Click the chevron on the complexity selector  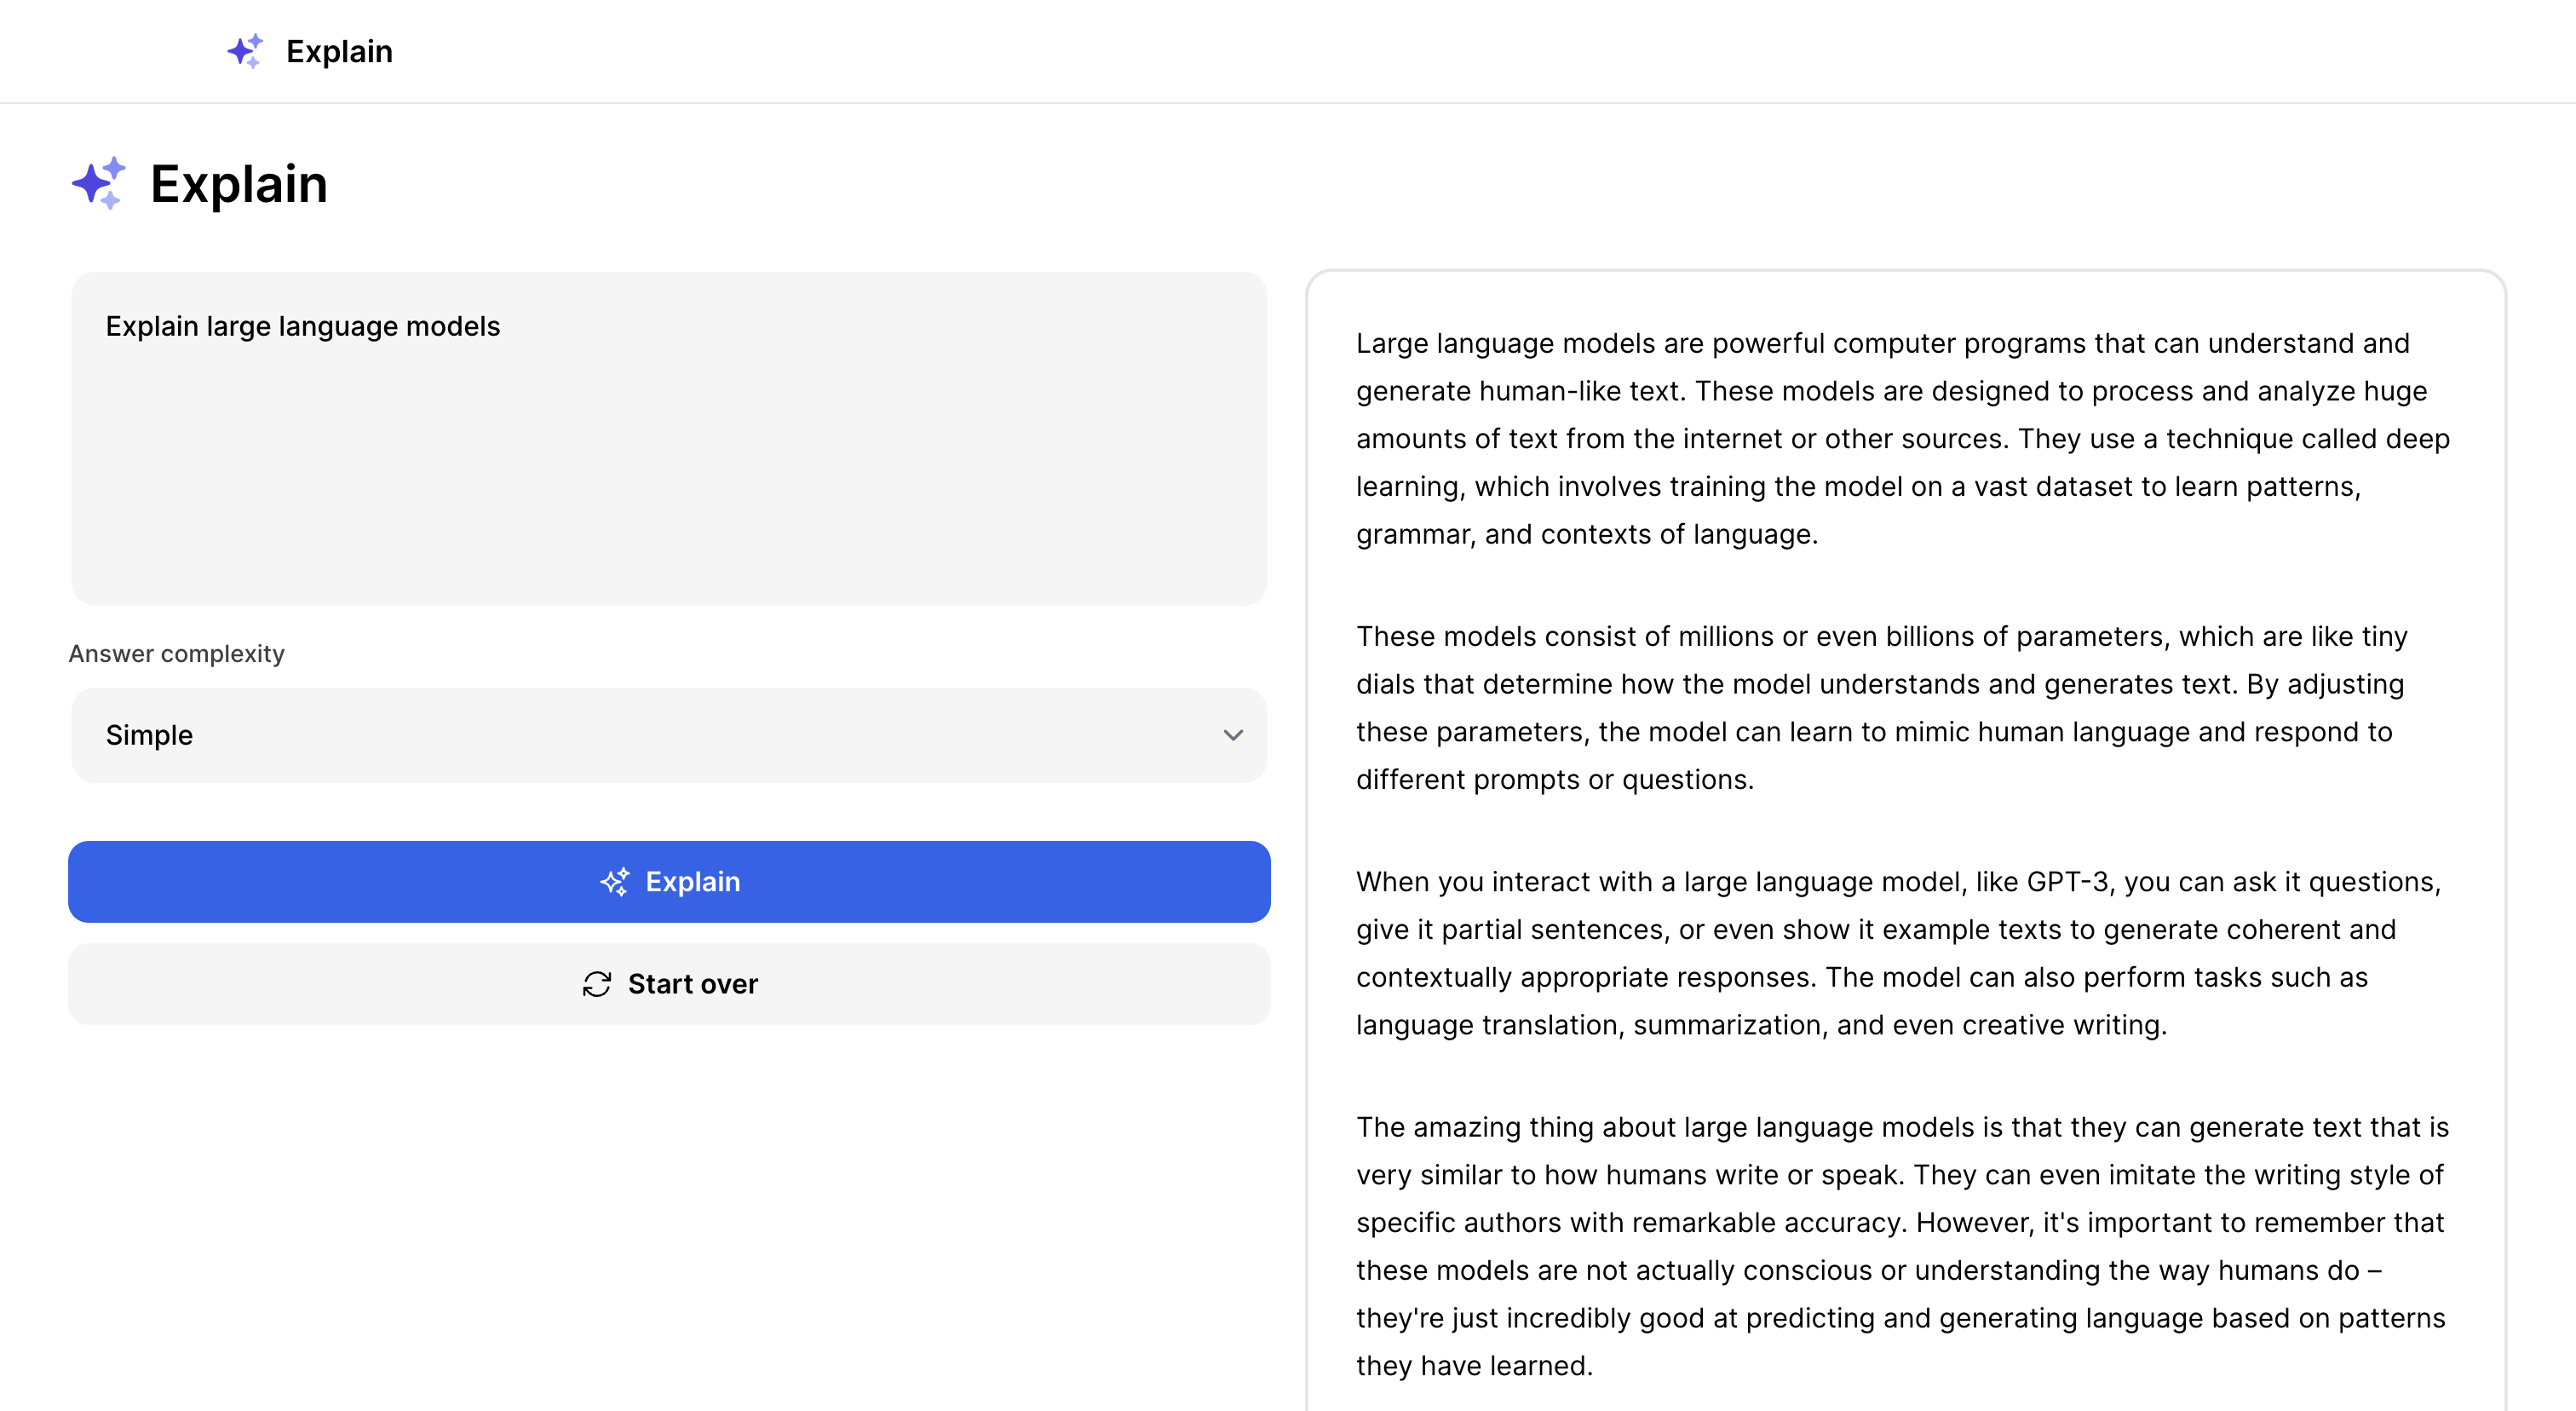click(x=1234, y=736)
